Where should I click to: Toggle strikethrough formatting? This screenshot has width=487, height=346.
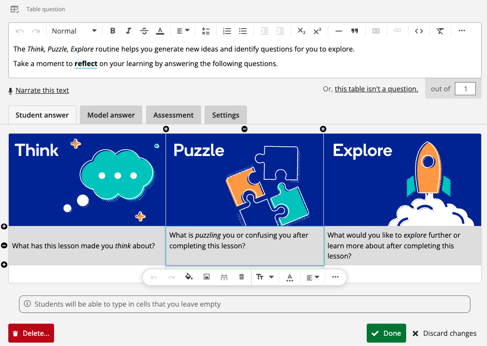point(144,31)
